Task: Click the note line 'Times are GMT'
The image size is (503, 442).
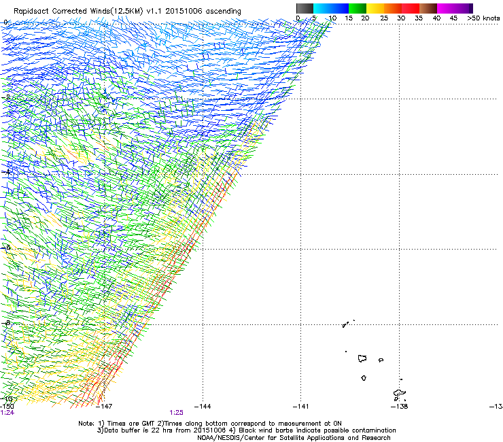Action: [x=131, y=424]
